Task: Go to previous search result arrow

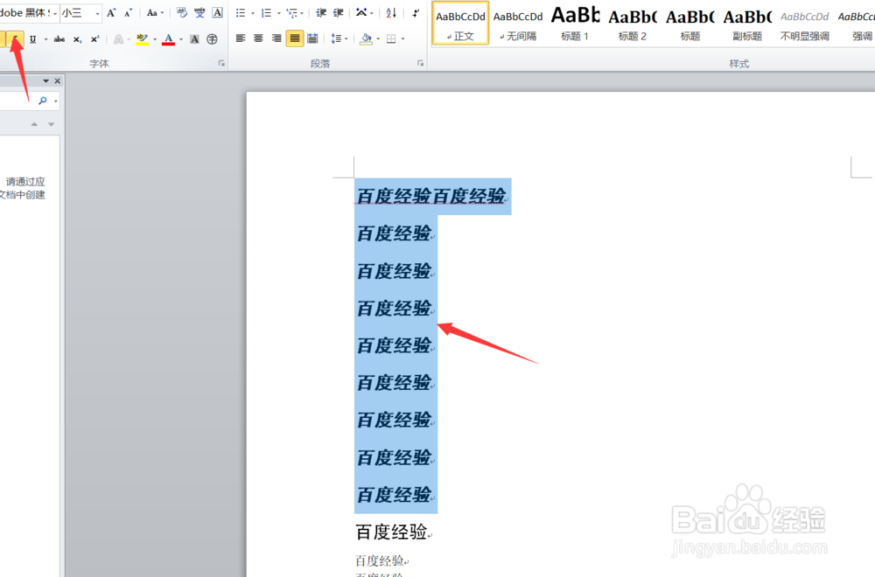Action: click(34, 124)
